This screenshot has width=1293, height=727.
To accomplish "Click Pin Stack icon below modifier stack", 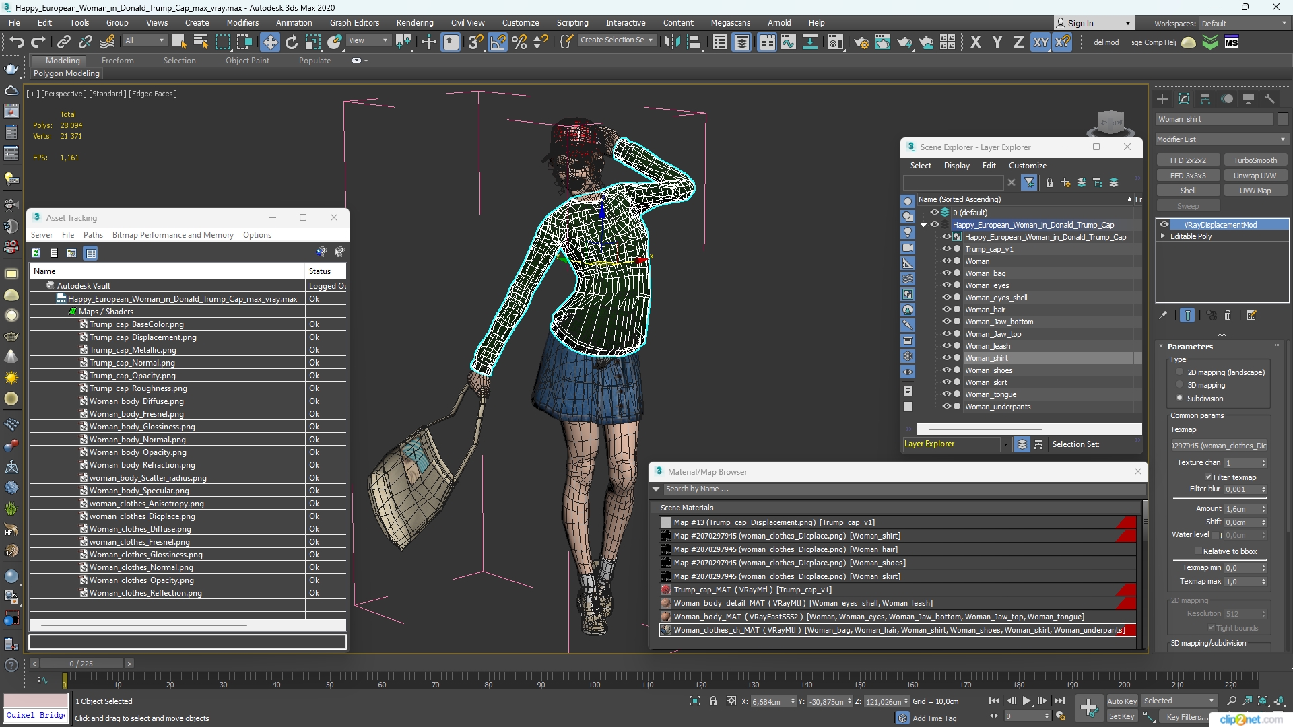I will point(1163,315).
